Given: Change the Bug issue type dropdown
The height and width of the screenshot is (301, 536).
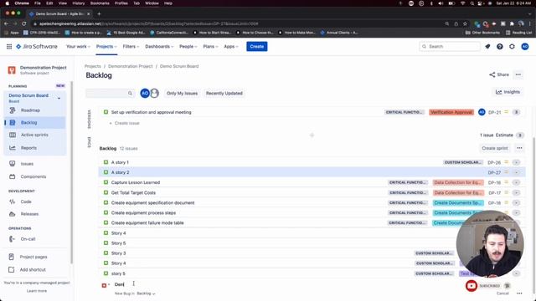Looking at the screenshot, I should [x=106, y=285].
